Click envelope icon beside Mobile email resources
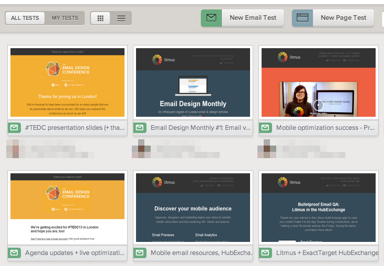 140,253
